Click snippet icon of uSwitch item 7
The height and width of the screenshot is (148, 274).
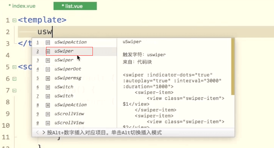pyautogui.click(x=48, y=96)
